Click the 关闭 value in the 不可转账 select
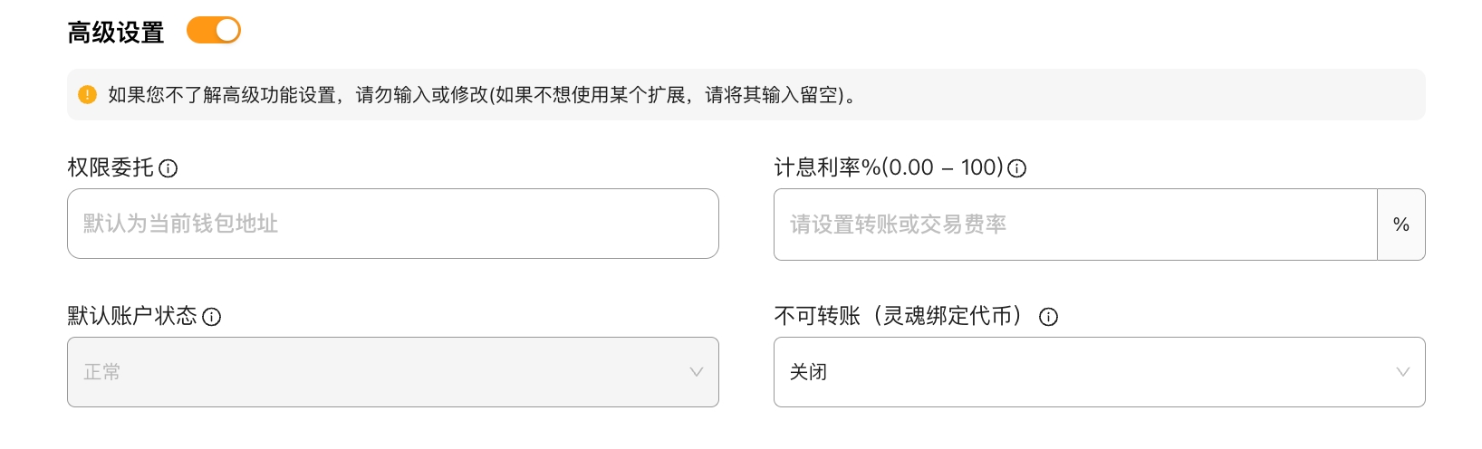The width and height of the screenshot is (1482, 449). pyautogui.click(x=808, y=372)
